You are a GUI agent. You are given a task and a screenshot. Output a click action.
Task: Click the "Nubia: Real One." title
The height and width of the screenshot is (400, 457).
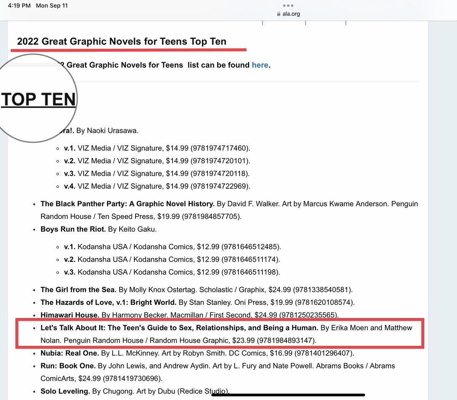(70, 353)
